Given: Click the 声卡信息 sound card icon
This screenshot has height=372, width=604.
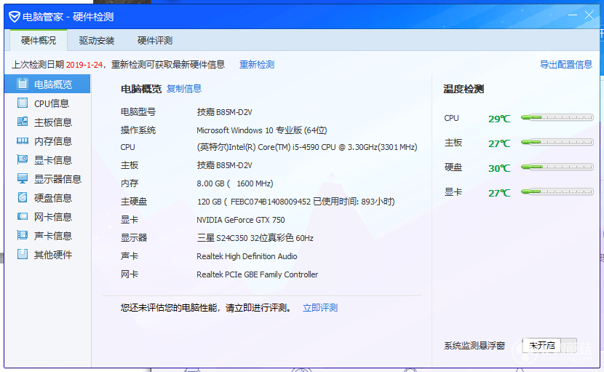Looking at the screenshot, I should (23, 235).
